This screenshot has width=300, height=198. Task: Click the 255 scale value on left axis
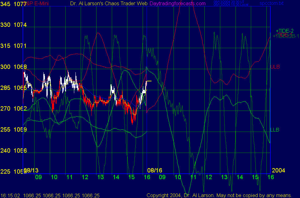[x=5, y=129]
